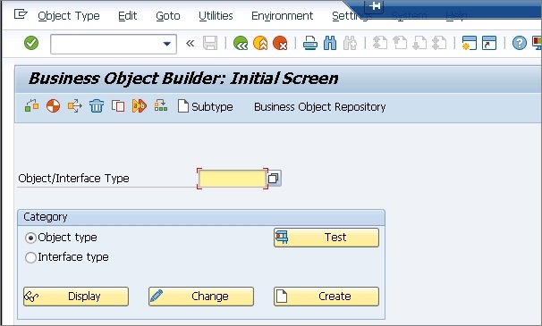Select the Interface type radio button
The height and width of the screenshot is (326, 542).
pos(30,257)
